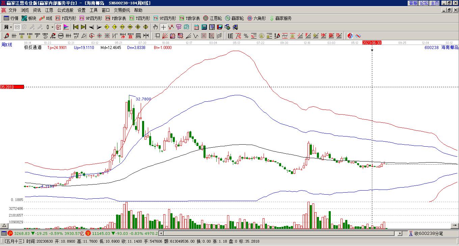Image resolution: width=459 pixels, height=246 pixels.
Task: Open the 浏览 menu
Action: click(25, 10)
